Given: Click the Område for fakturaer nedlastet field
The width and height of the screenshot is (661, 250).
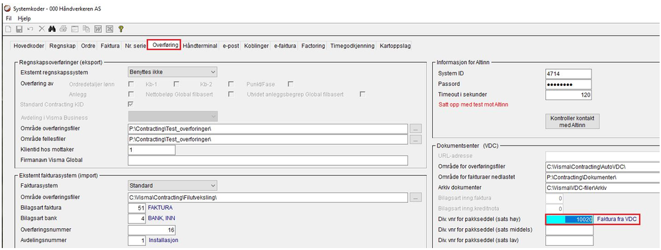Looking at the screenshot, I should [x=602, y=177].
